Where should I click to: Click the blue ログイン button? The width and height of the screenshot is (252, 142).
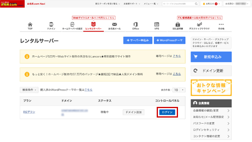[167, 112]
